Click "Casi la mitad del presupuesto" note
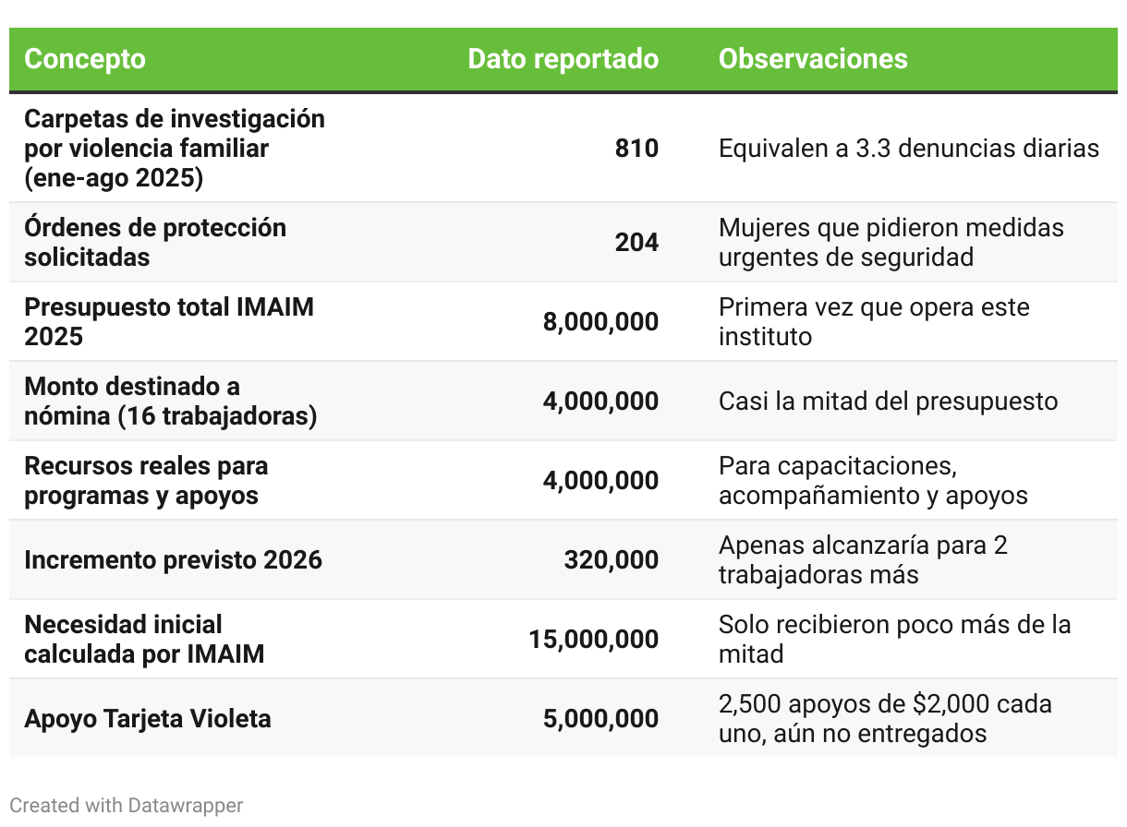 pyautogui.click(x=888, y=401)
